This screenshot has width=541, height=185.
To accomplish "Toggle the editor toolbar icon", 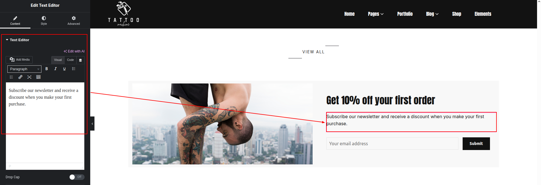I will tap(38, 77).
